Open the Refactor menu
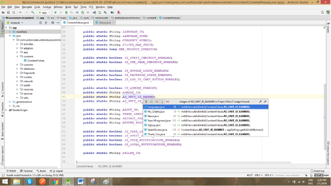This screenshot has height=186, width=331. pyautogui.click(x=58, y=7)
